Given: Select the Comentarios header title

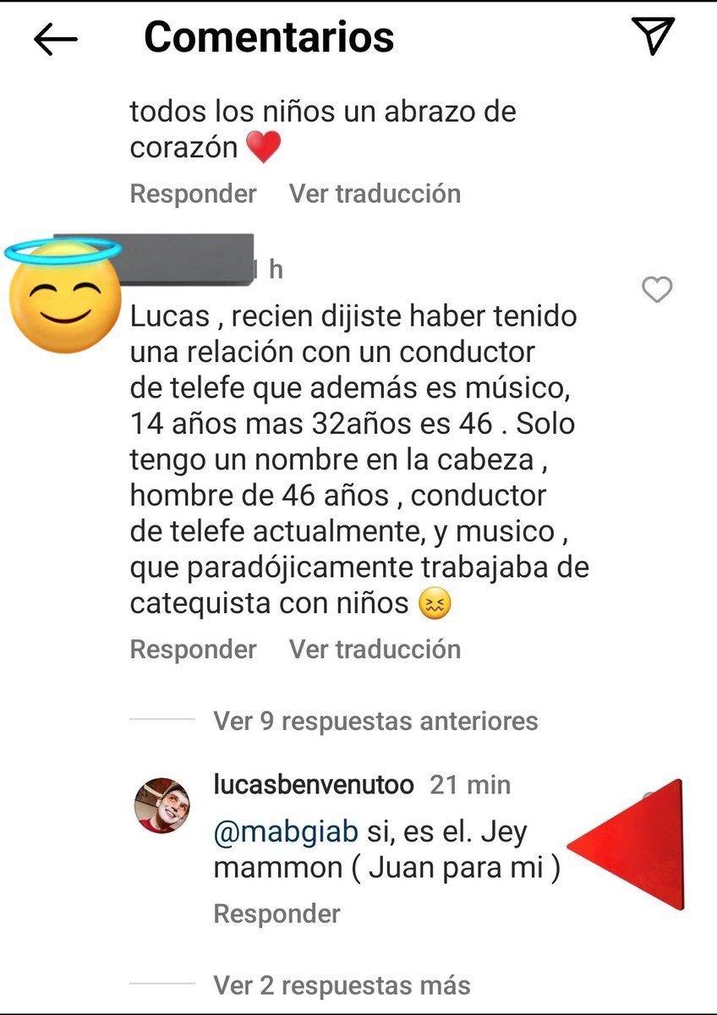Looking at the screenshot, I should (269, 37).
